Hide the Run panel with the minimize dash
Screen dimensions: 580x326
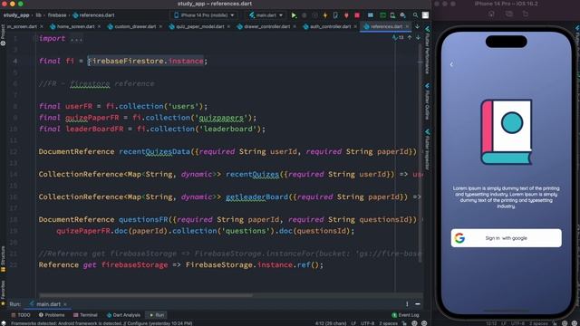(x=418, y=304)
